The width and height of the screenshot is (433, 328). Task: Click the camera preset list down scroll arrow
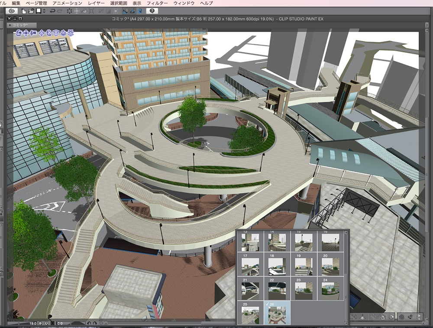coord(346,323)
